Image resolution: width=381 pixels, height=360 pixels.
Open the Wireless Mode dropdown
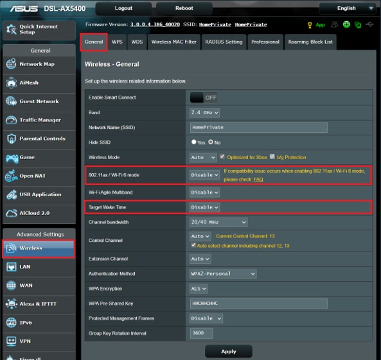(x=203, y=158)
